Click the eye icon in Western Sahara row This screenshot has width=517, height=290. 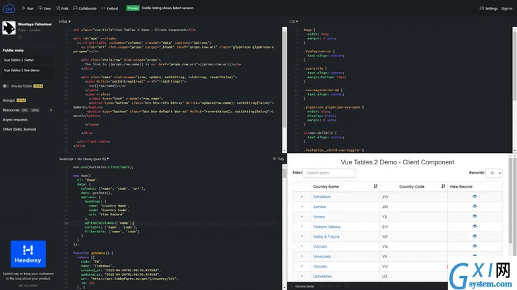[475, 226]
